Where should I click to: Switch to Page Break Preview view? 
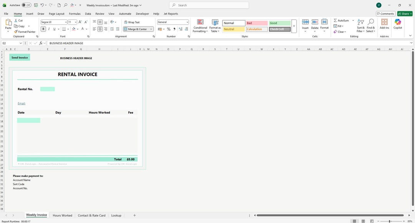pyautogui.click(x=372, y=221)
